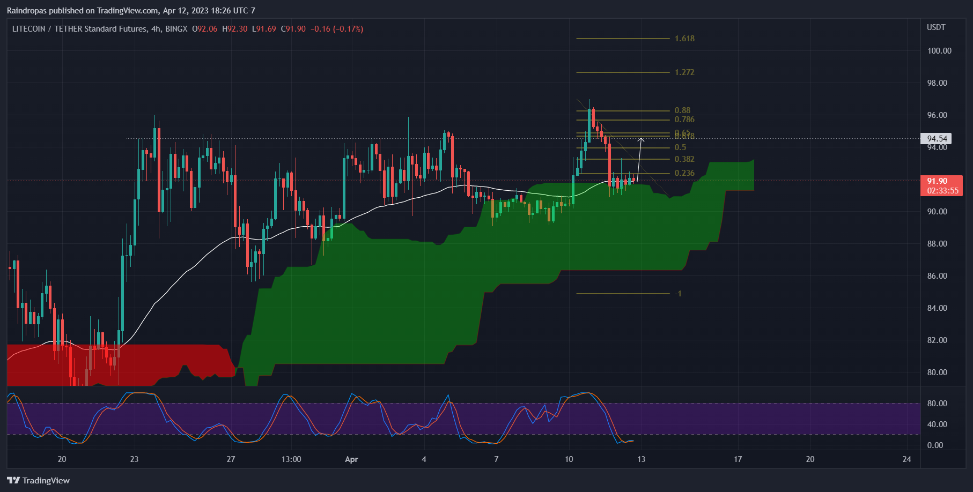The height and width of the screenshot is (492, 973).
Task: Click 40.00 on the stochastic scale
Action: point(937,424)
